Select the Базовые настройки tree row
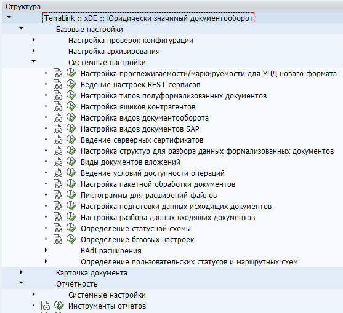The image size is (343, 313). click(172, 30)
